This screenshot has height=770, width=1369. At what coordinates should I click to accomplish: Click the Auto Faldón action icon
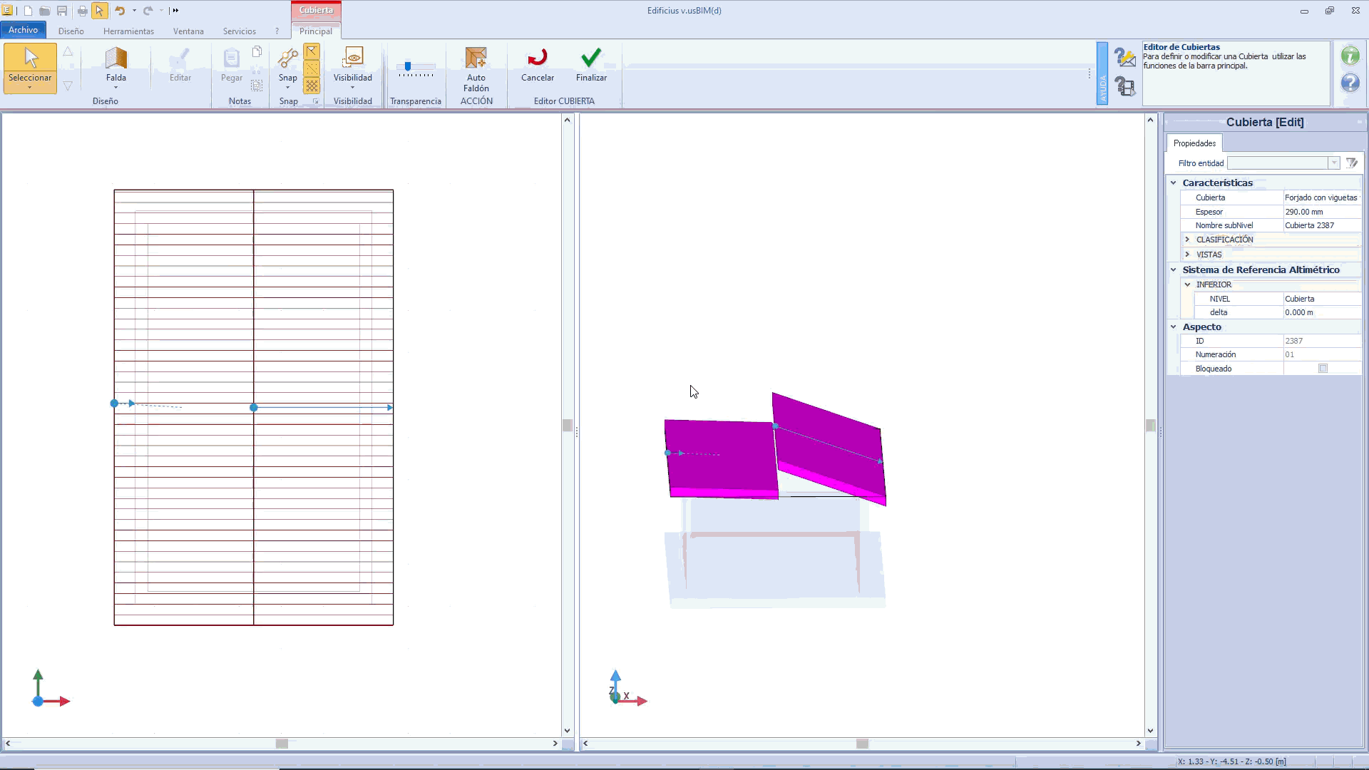click(x=476, y=58)
